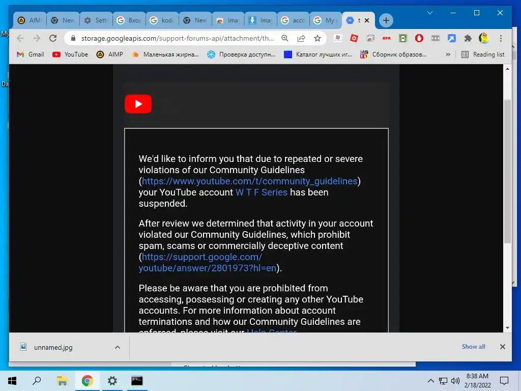Screen dimensions: 521x391
Task: Click the address bar URL
Action: (x=178, y=38)
